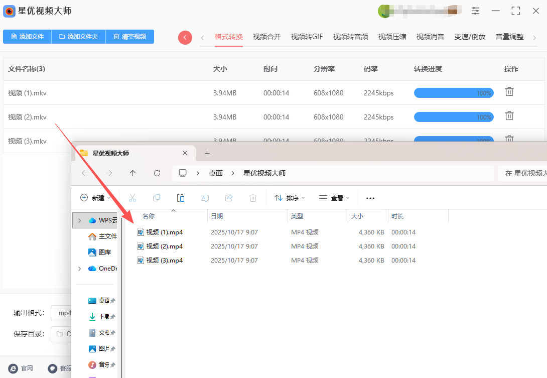Open pinned Music folder in sidebar
The image size is (547, 378).
pos(101,365)
